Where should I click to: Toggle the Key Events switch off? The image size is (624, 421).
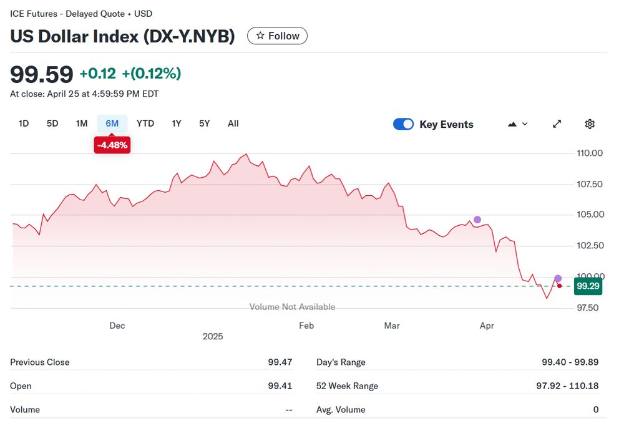pos(403,124)
